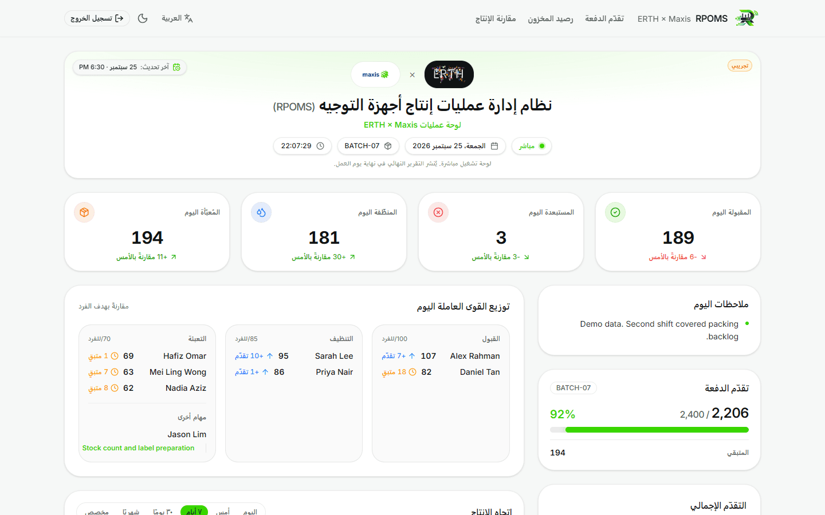Open the تقدّم الدفعة nav tab
The image size is (825, 515).
(x=604, y=18)
